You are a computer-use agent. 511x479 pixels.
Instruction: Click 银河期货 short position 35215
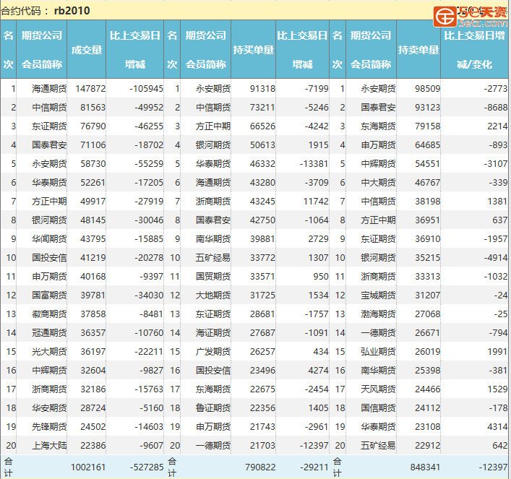(428, 258)
